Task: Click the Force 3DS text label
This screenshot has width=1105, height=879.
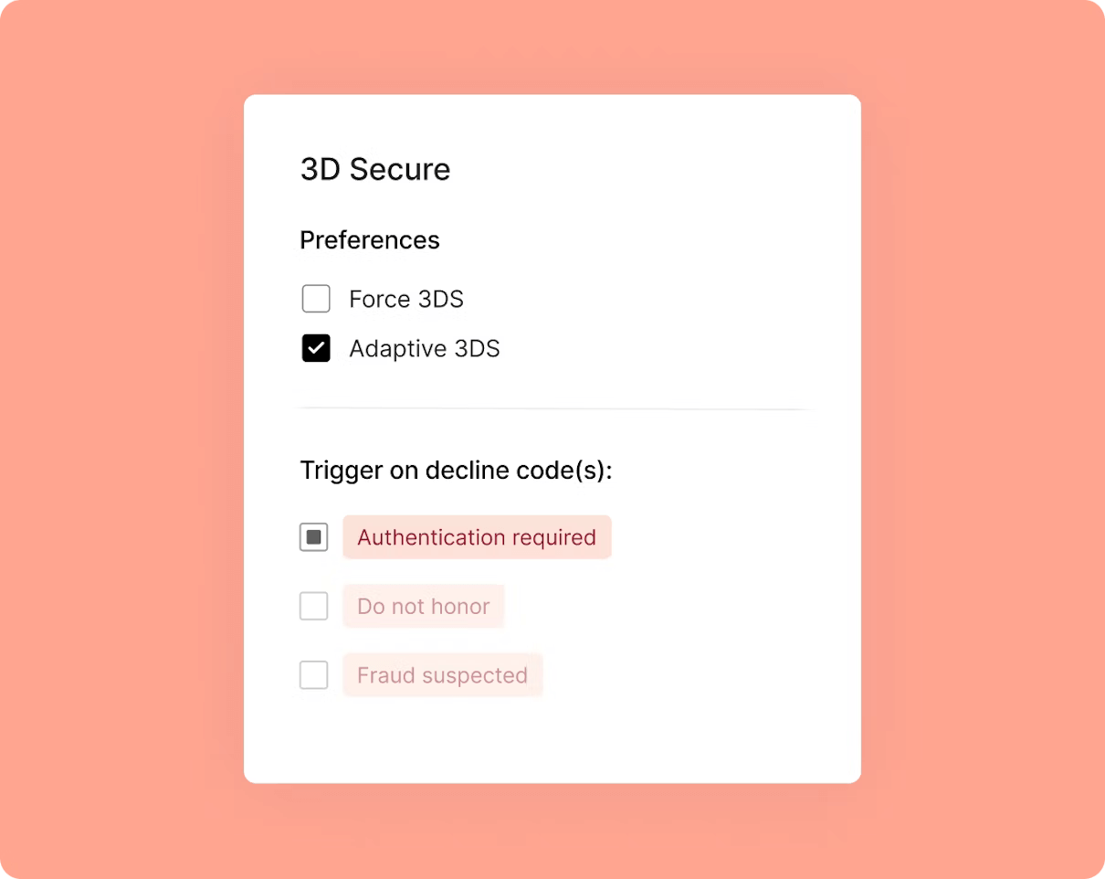Action: click(405, 299)
